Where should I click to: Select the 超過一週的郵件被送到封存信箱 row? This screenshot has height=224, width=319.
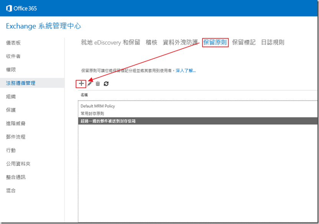(x=108, y=121)
